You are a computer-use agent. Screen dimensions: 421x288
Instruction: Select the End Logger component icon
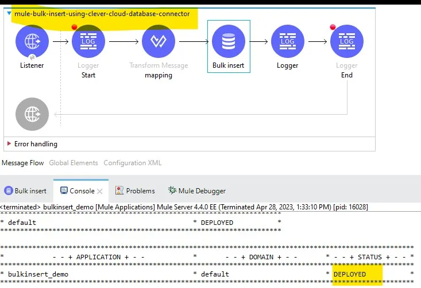click(347, 41)
